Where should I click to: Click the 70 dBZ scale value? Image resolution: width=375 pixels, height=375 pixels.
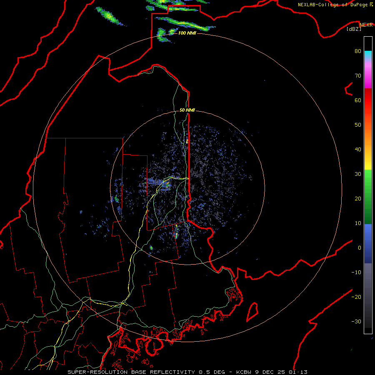[x=358, y=75]
